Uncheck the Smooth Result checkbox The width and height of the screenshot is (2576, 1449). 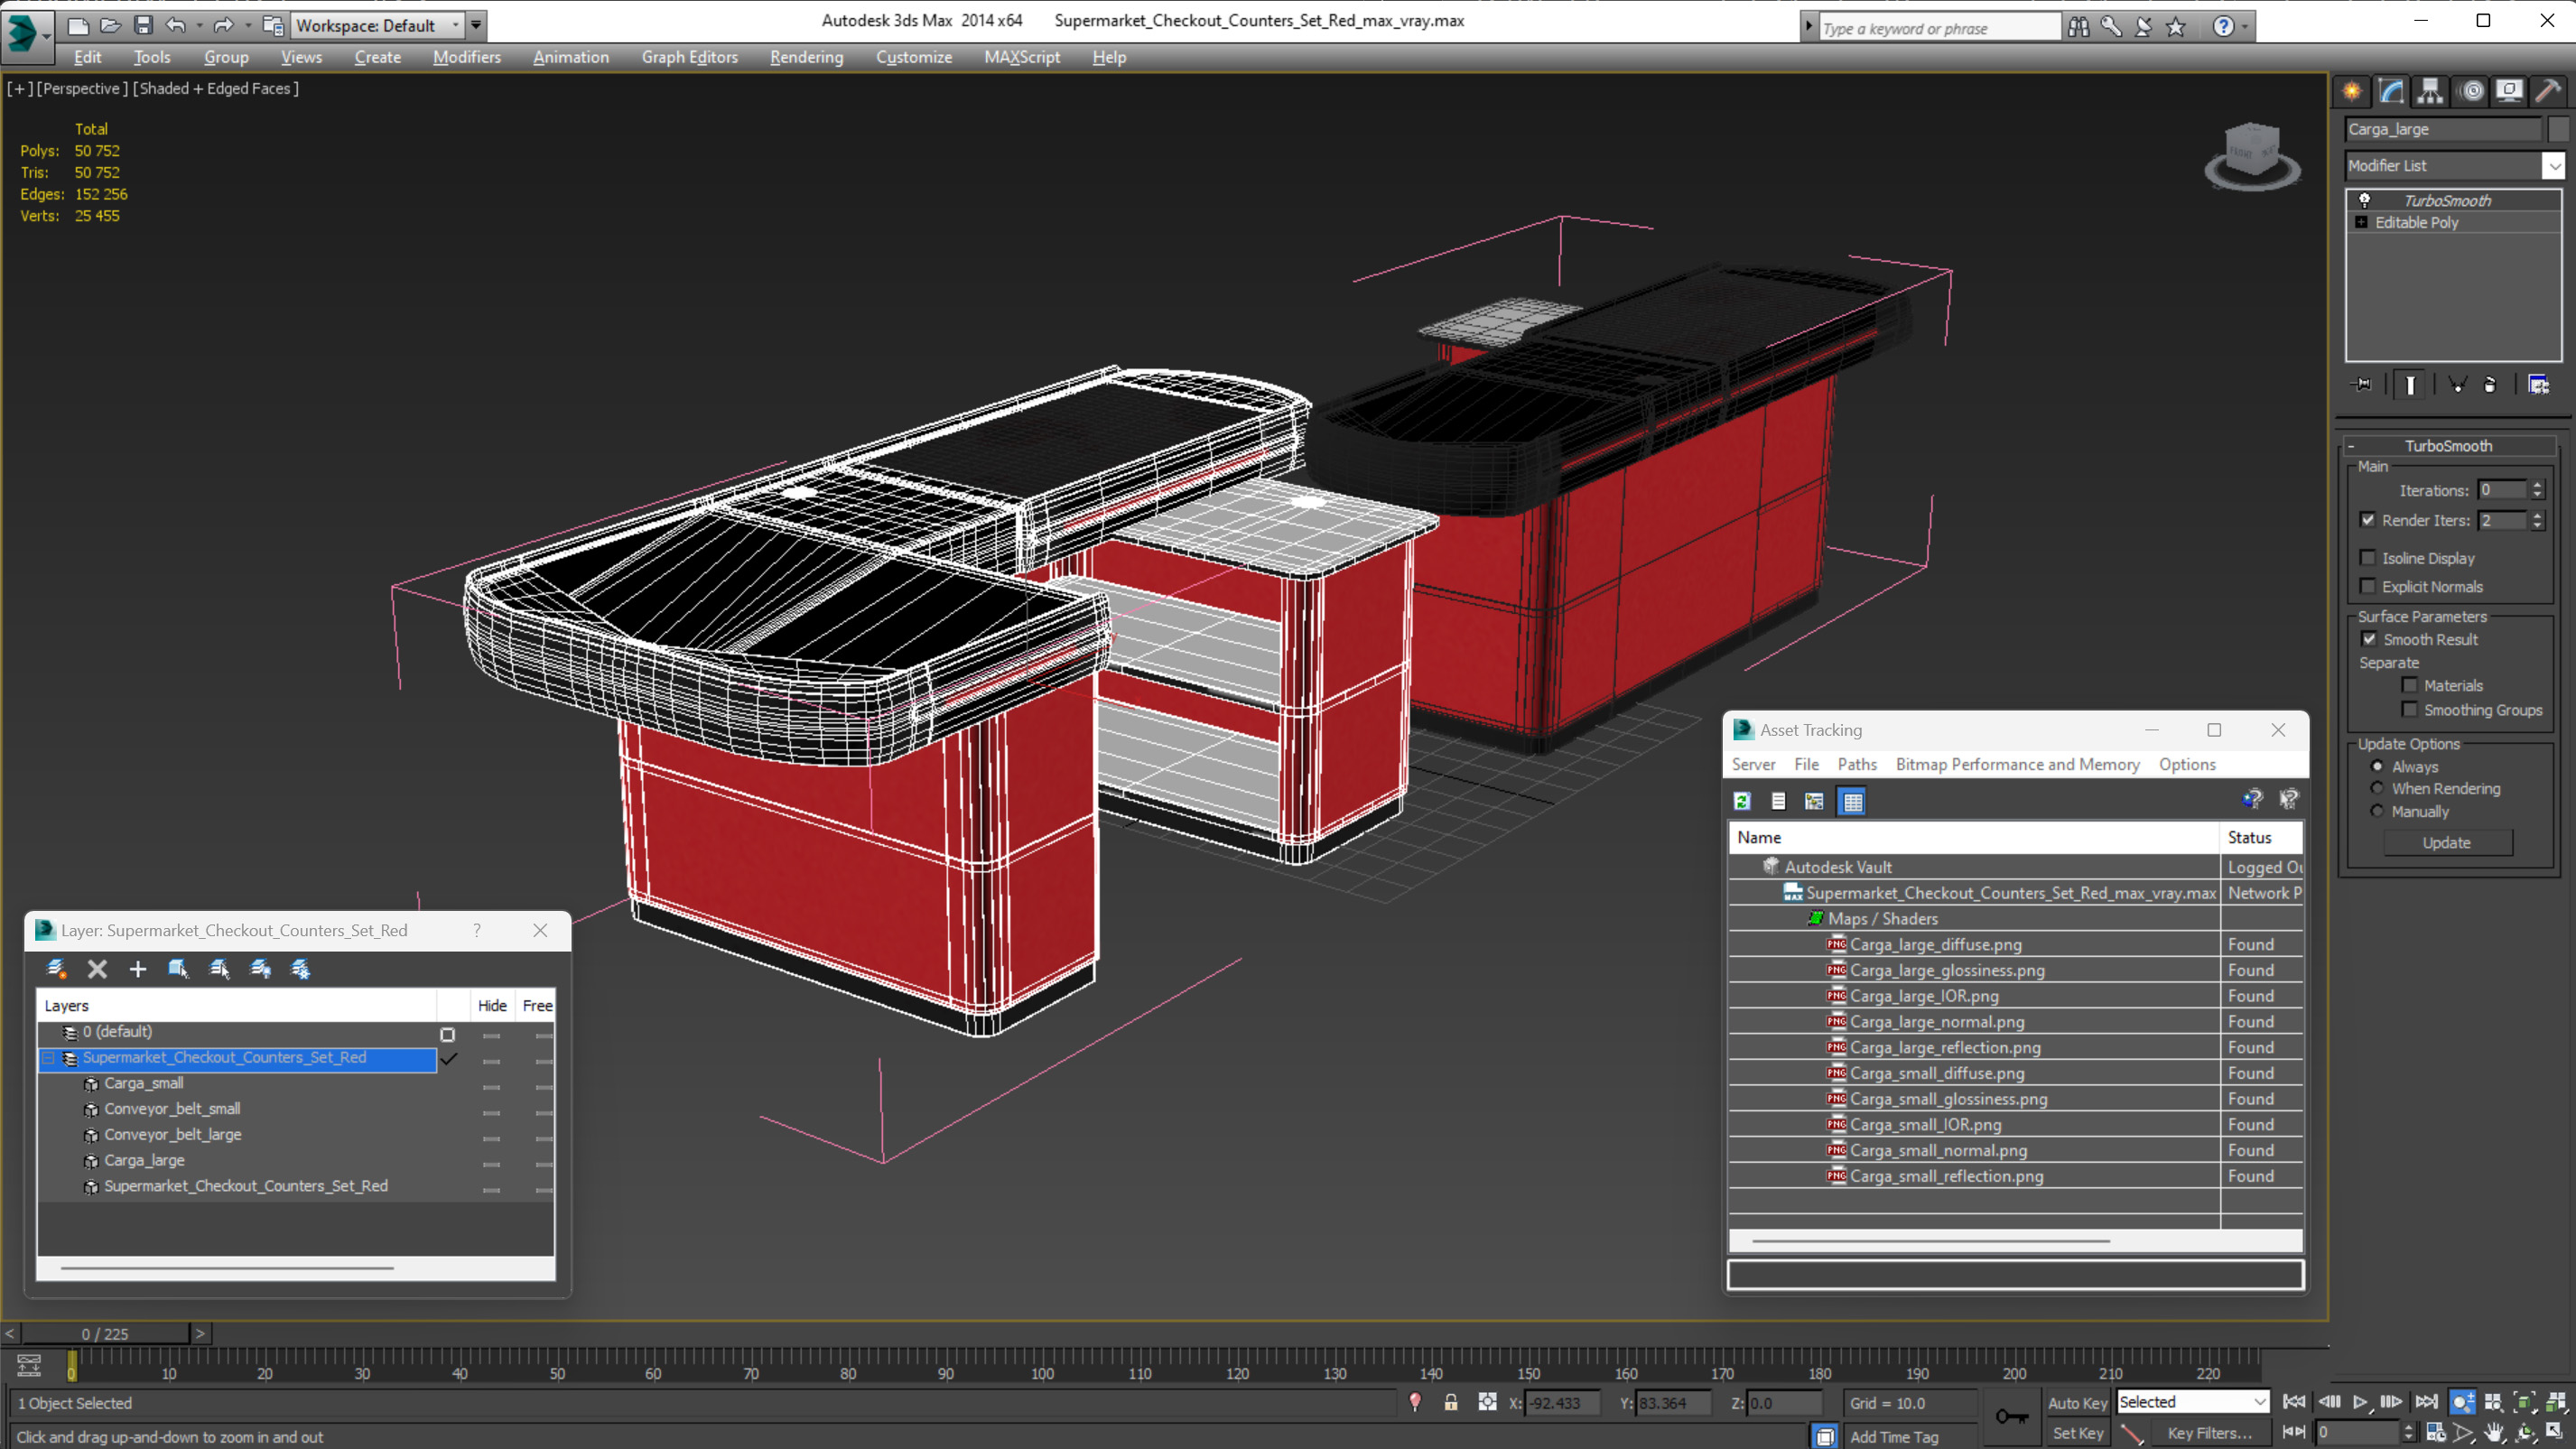2368,639
